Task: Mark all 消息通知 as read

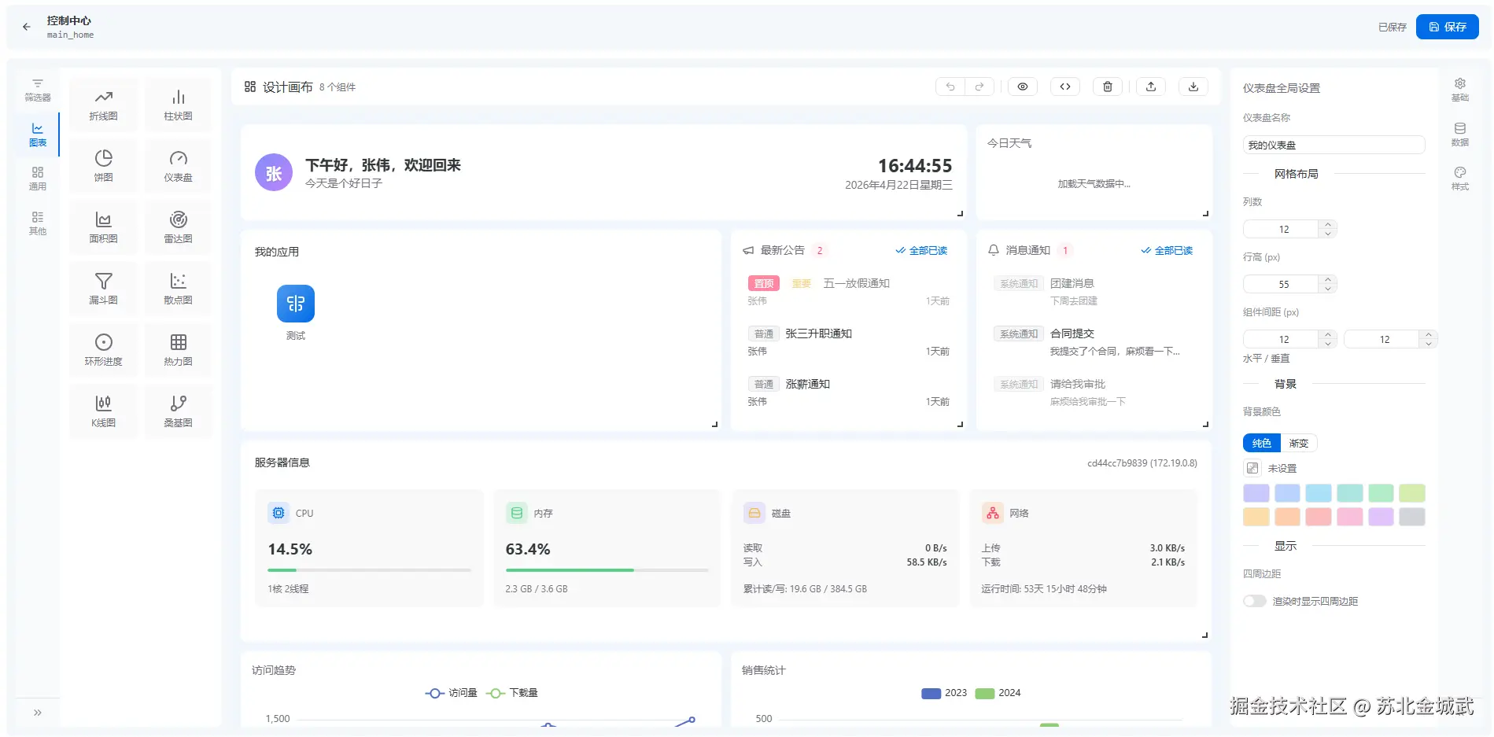Action: pyautogui.click(x=1167, y=250)
